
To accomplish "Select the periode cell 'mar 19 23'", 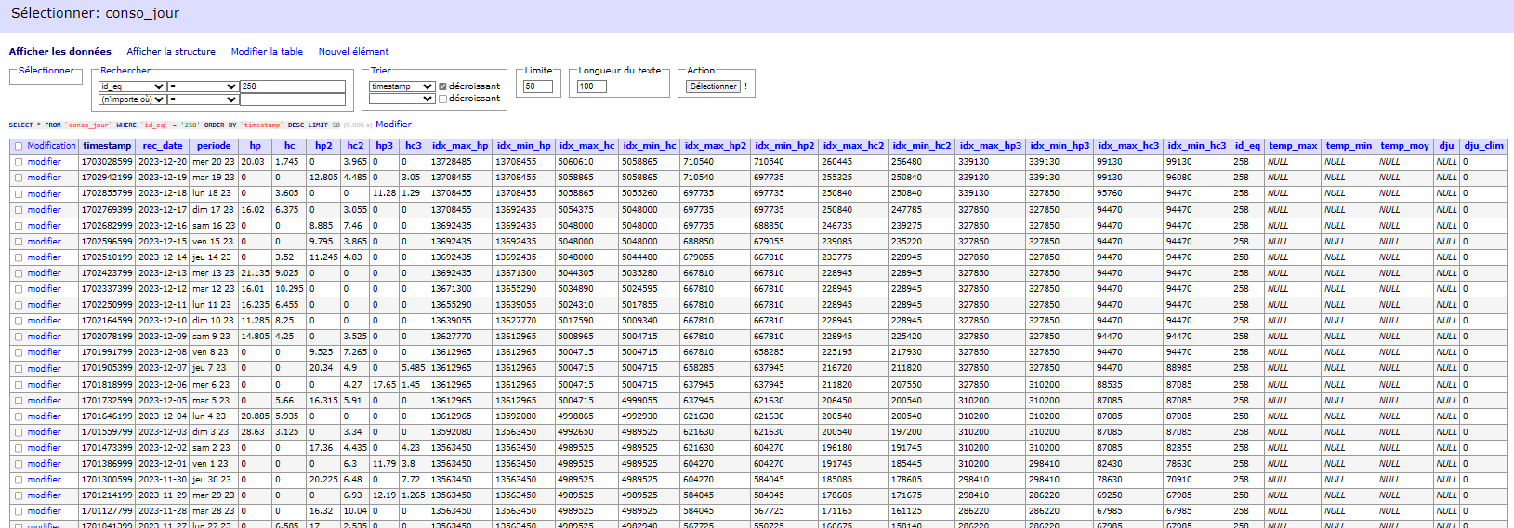I will click(214, 178).
